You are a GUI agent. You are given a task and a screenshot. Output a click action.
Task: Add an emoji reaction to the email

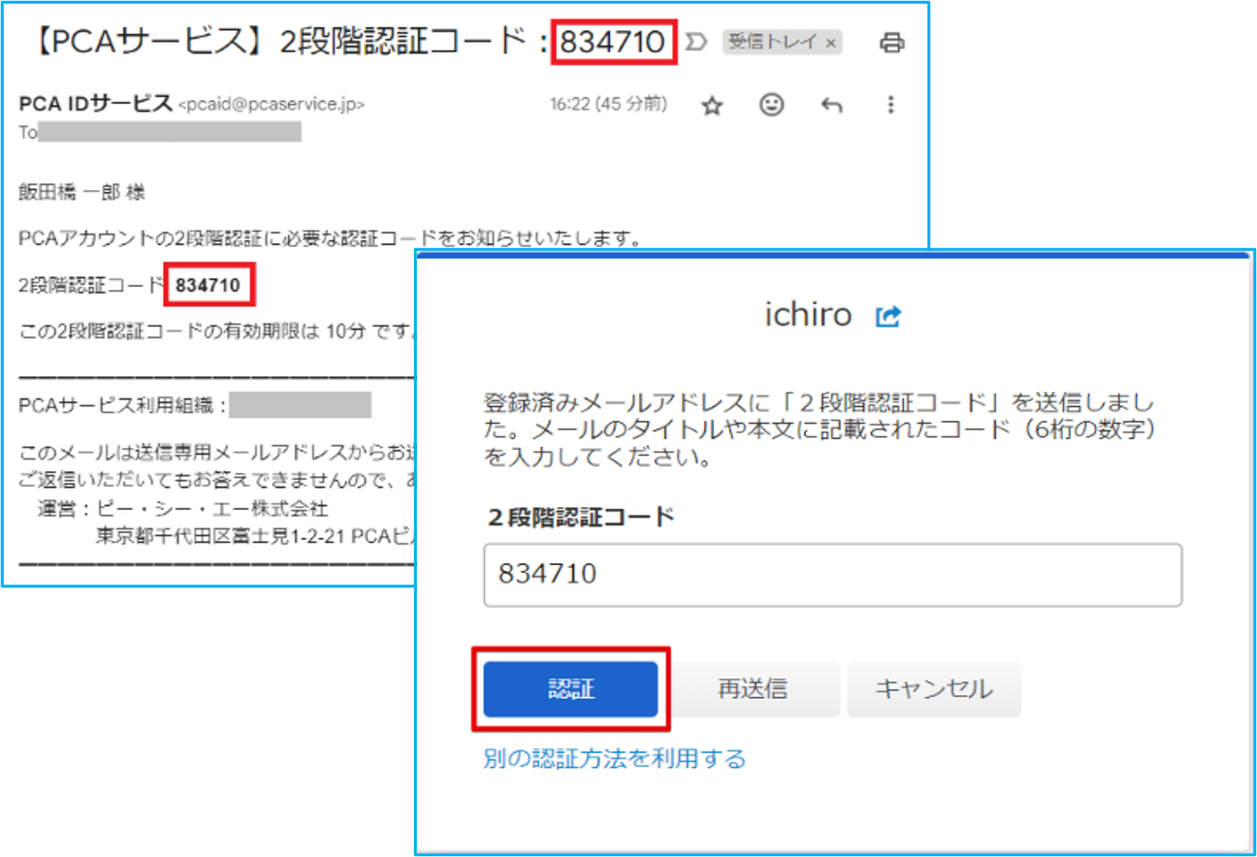pyautogui.click(x=772, y=105)
